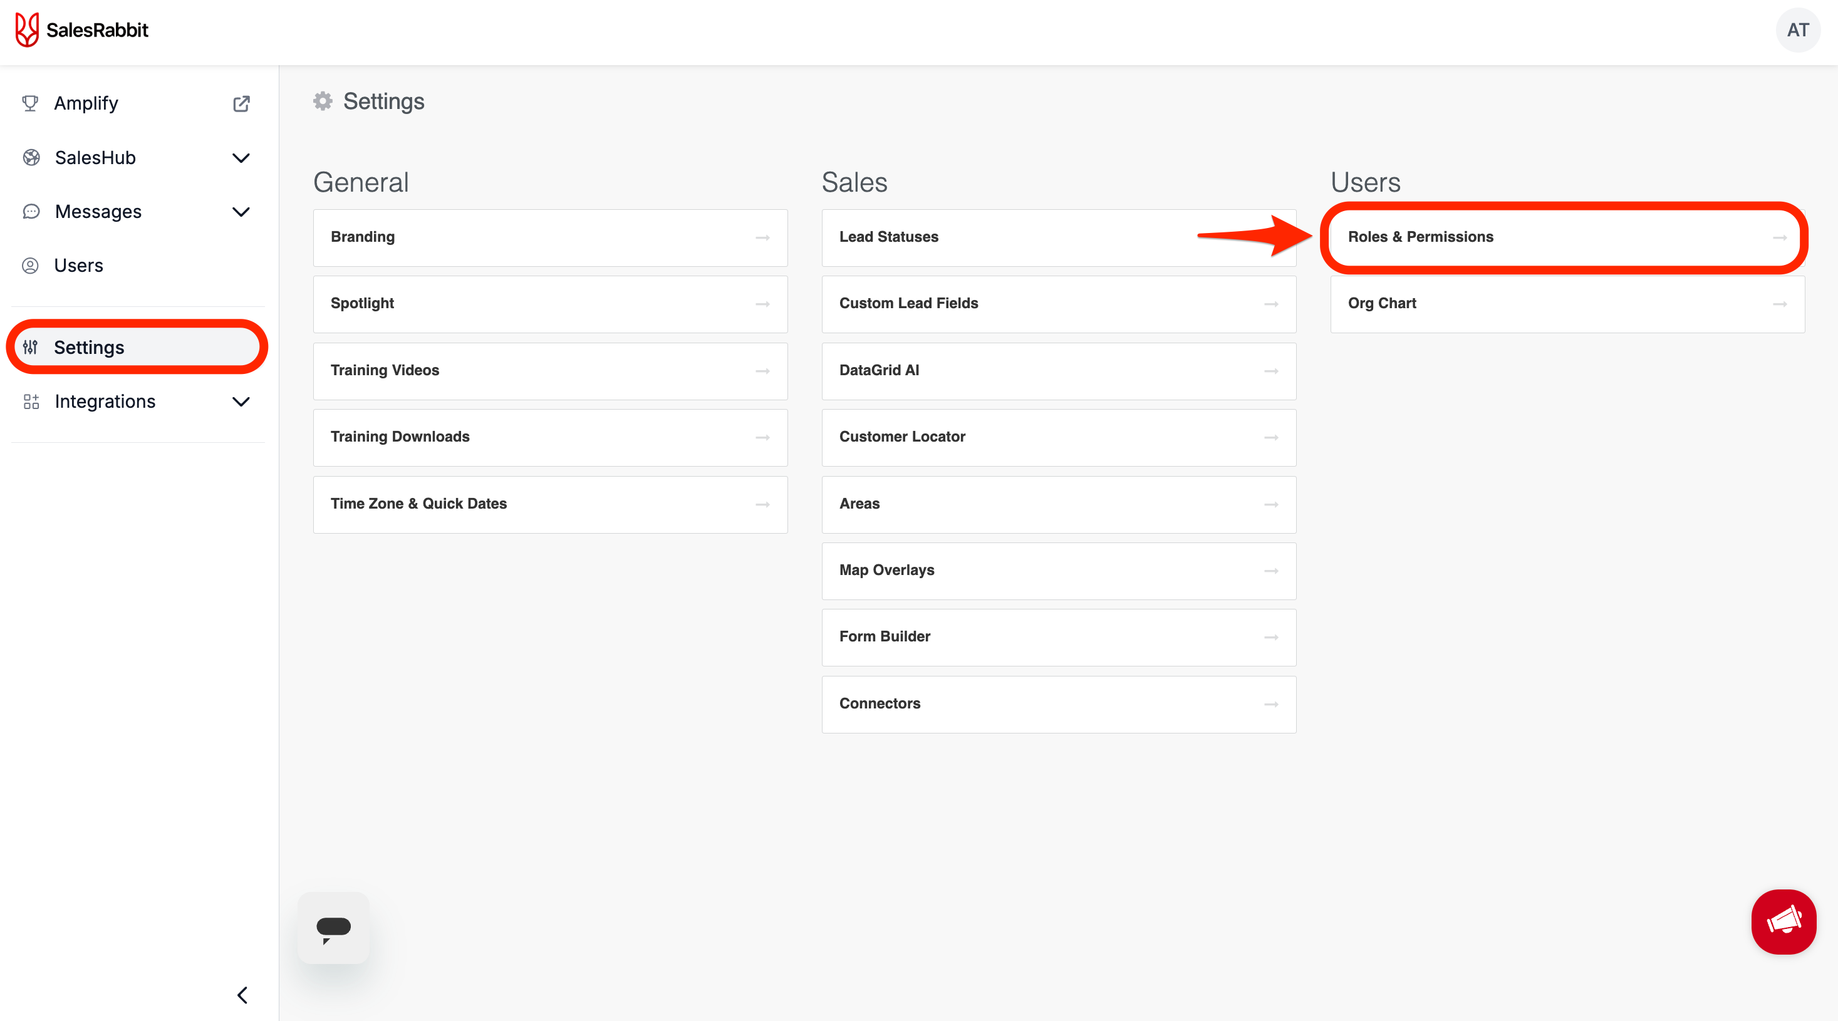Collapse the sidebar with left chevron
The width and height of the screenshot is (1838, 1021).
coord(242,995)
